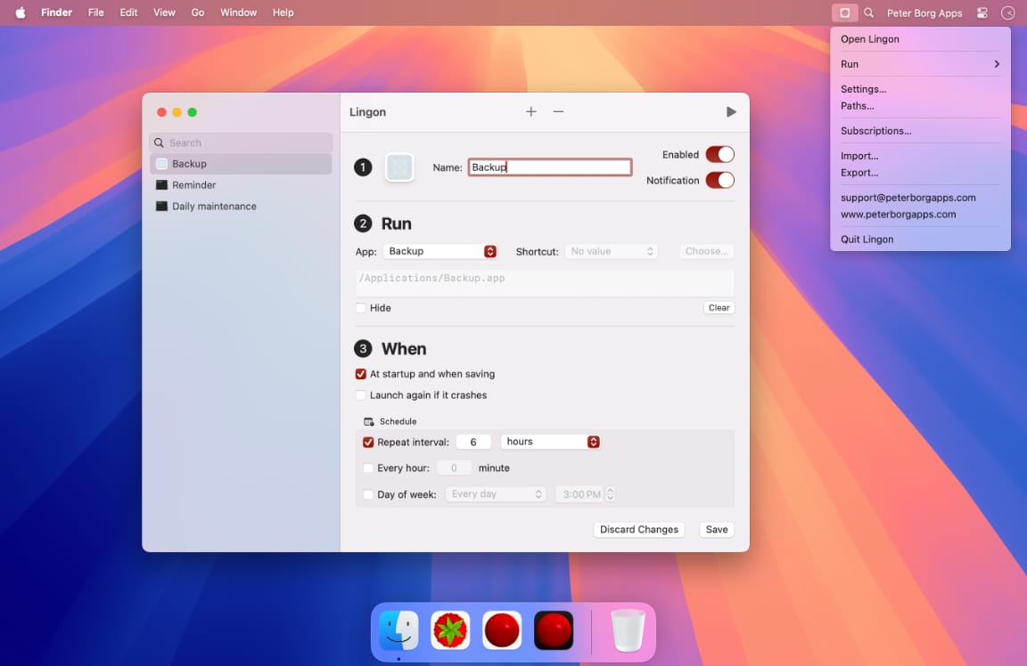Click the minus icon to remove selected job
This screenshot has width=1027, height=666.
[x=558, y=111]
